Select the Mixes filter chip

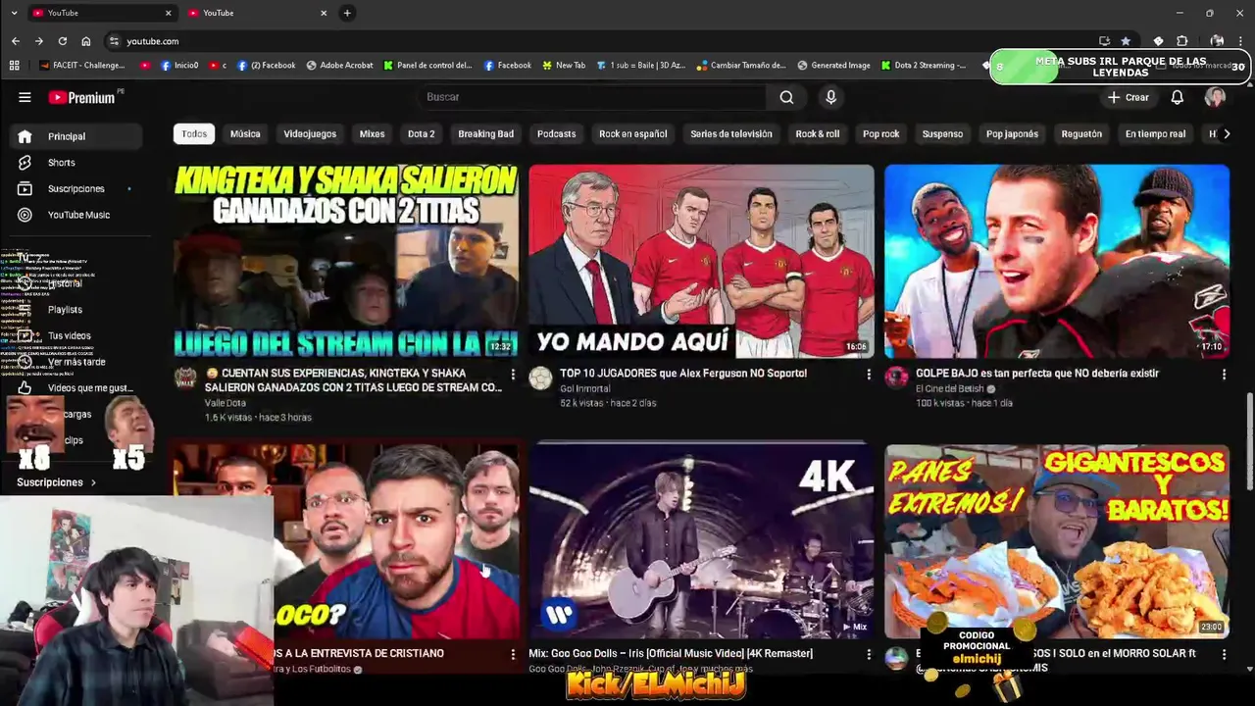(372, 134)
